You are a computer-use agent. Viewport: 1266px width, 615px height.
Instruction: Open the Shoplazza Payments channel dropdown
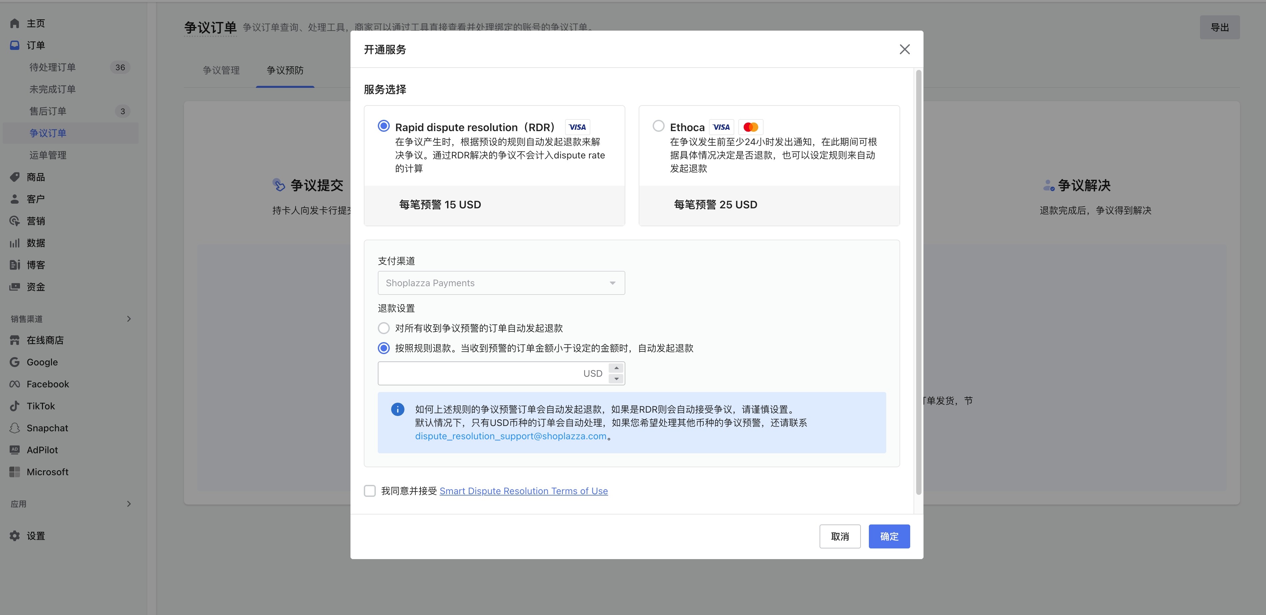[501, 283]
